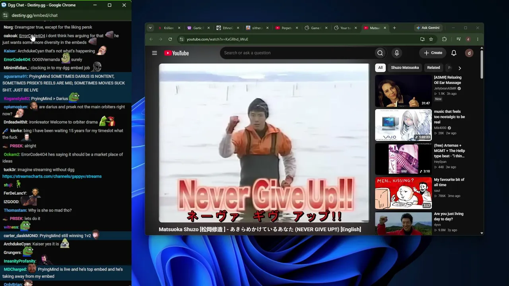Click chat username carter_daskMONO
The image size is (509, 286).
click(x=20, y=236)
